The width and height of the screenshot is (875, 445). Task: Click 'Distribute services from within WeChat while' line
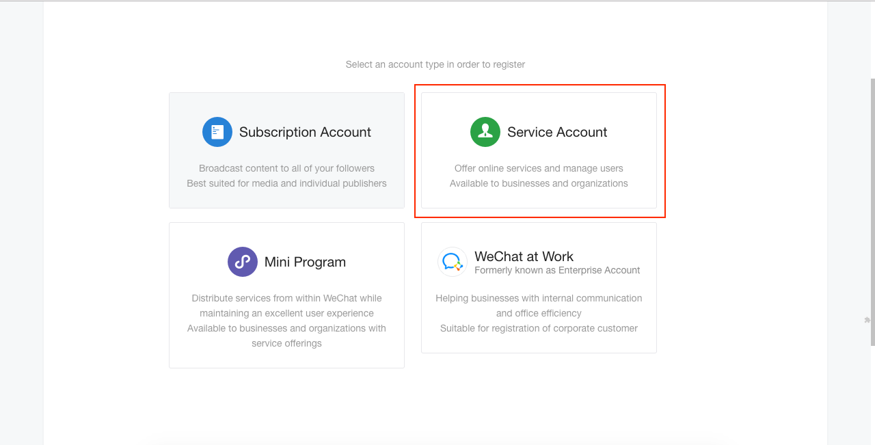tap(286, 298)
